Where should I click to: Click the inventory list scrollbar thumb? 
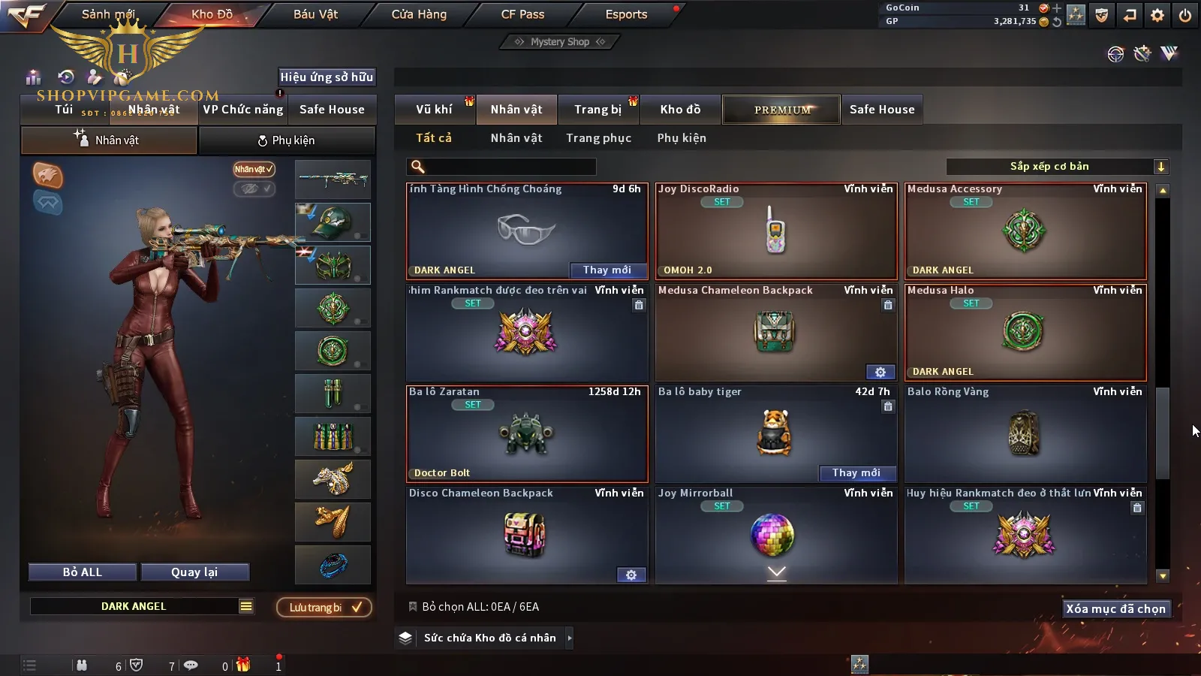pos(1163,433)
